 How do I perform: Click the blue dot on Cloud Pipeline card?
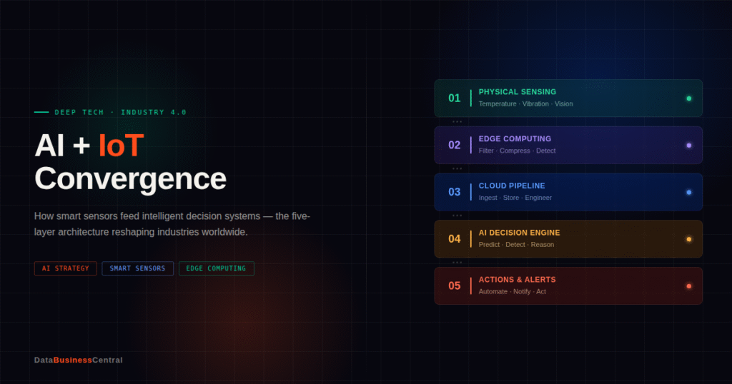688,193
